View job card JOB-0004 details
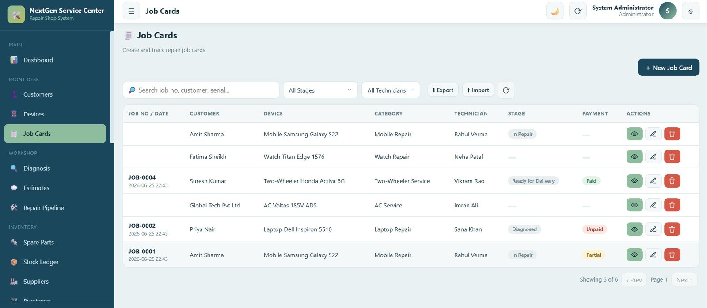 [x=635, y=180]
